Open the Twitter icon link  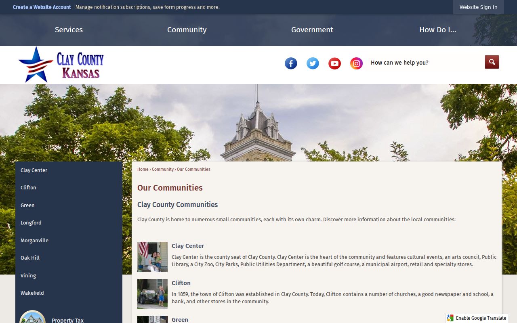pos(313,63)
